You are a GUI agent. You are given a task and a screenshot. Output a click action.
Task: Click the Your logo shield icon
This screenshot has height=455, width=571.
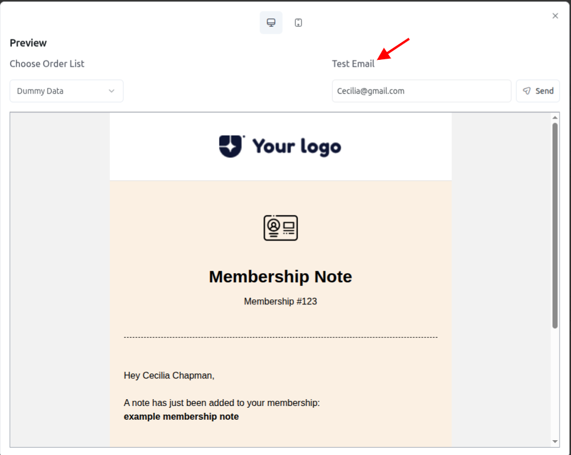pyautogui.click(x=231, y=146)
